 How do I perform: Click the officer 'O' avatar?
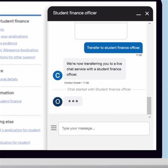click(x=58, y=102)
